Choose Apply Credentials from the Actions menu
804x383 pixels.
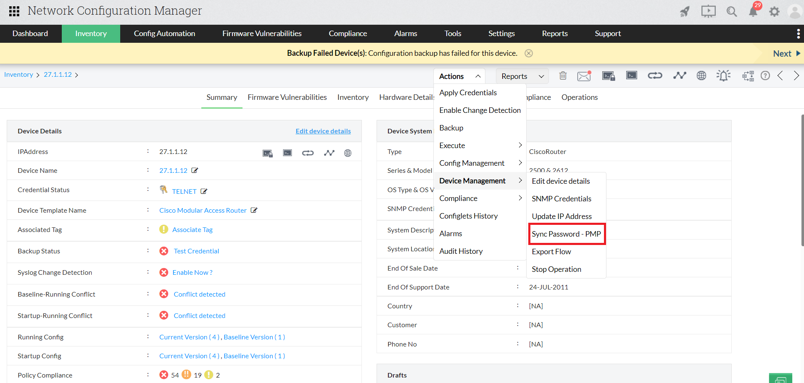(x=468, y=92)
